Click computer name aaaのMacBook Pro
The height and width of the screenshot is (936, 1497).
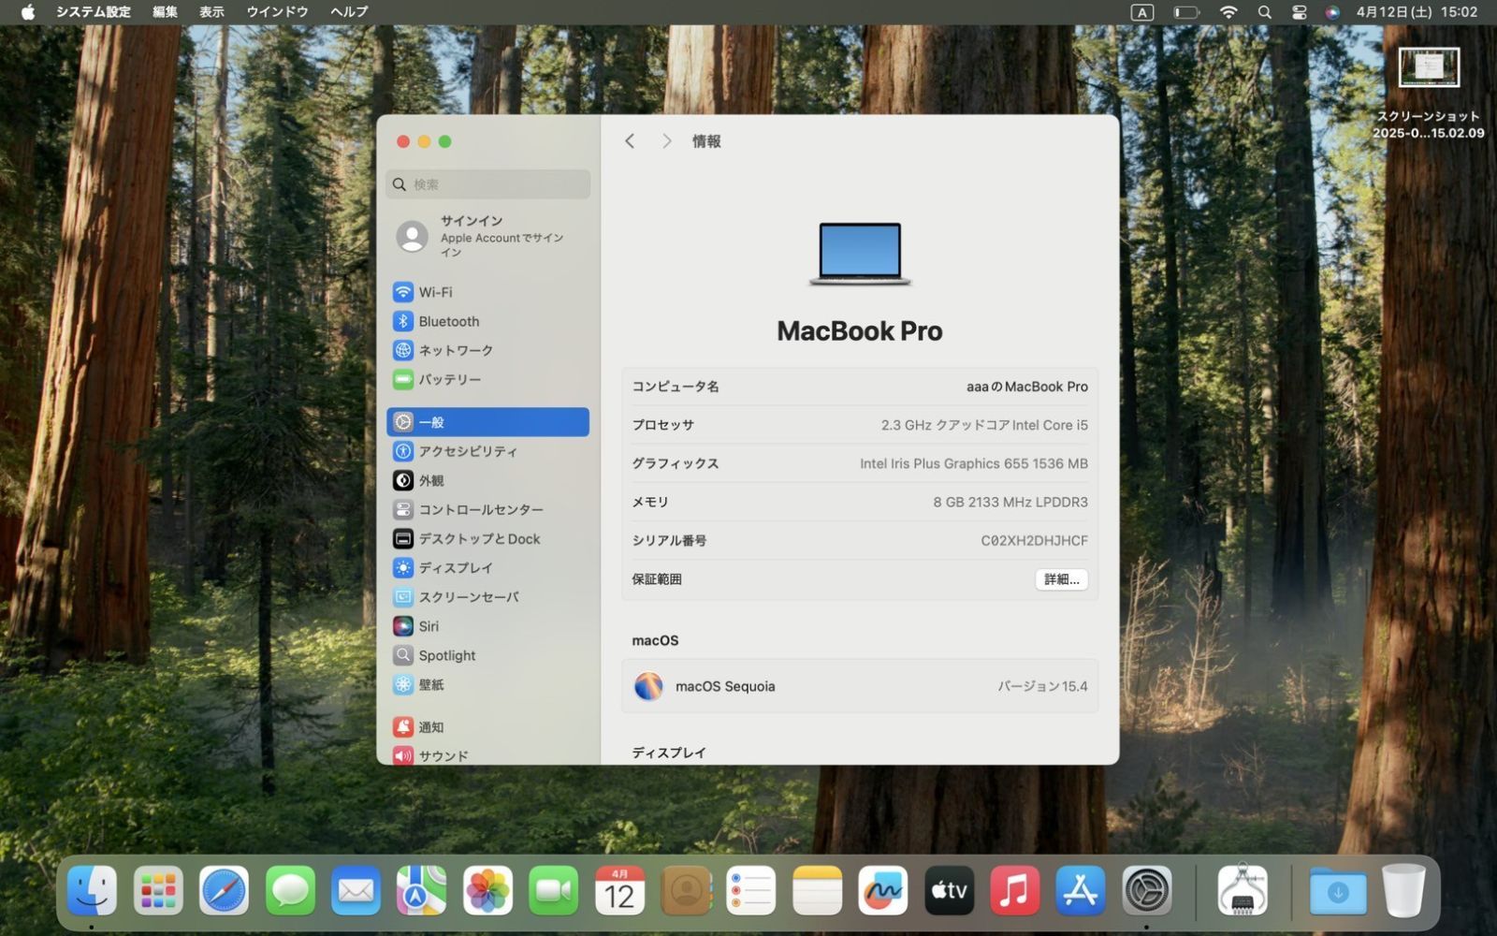tap(1026, 387)
